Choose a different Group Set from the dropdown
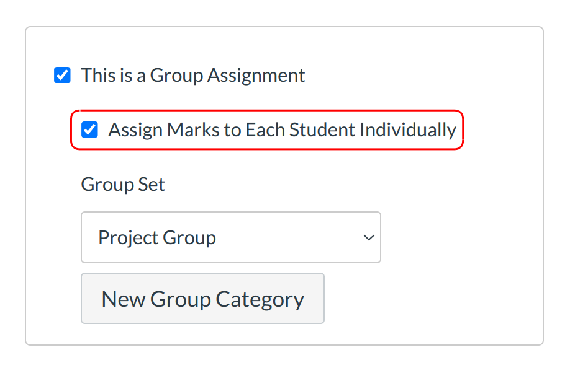This screenshot has height=373, width=570. pyautogui.click(x=230, y=237)
